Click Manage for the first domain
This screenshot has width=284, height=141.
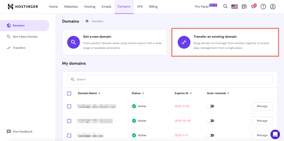[x=262, y=106]
